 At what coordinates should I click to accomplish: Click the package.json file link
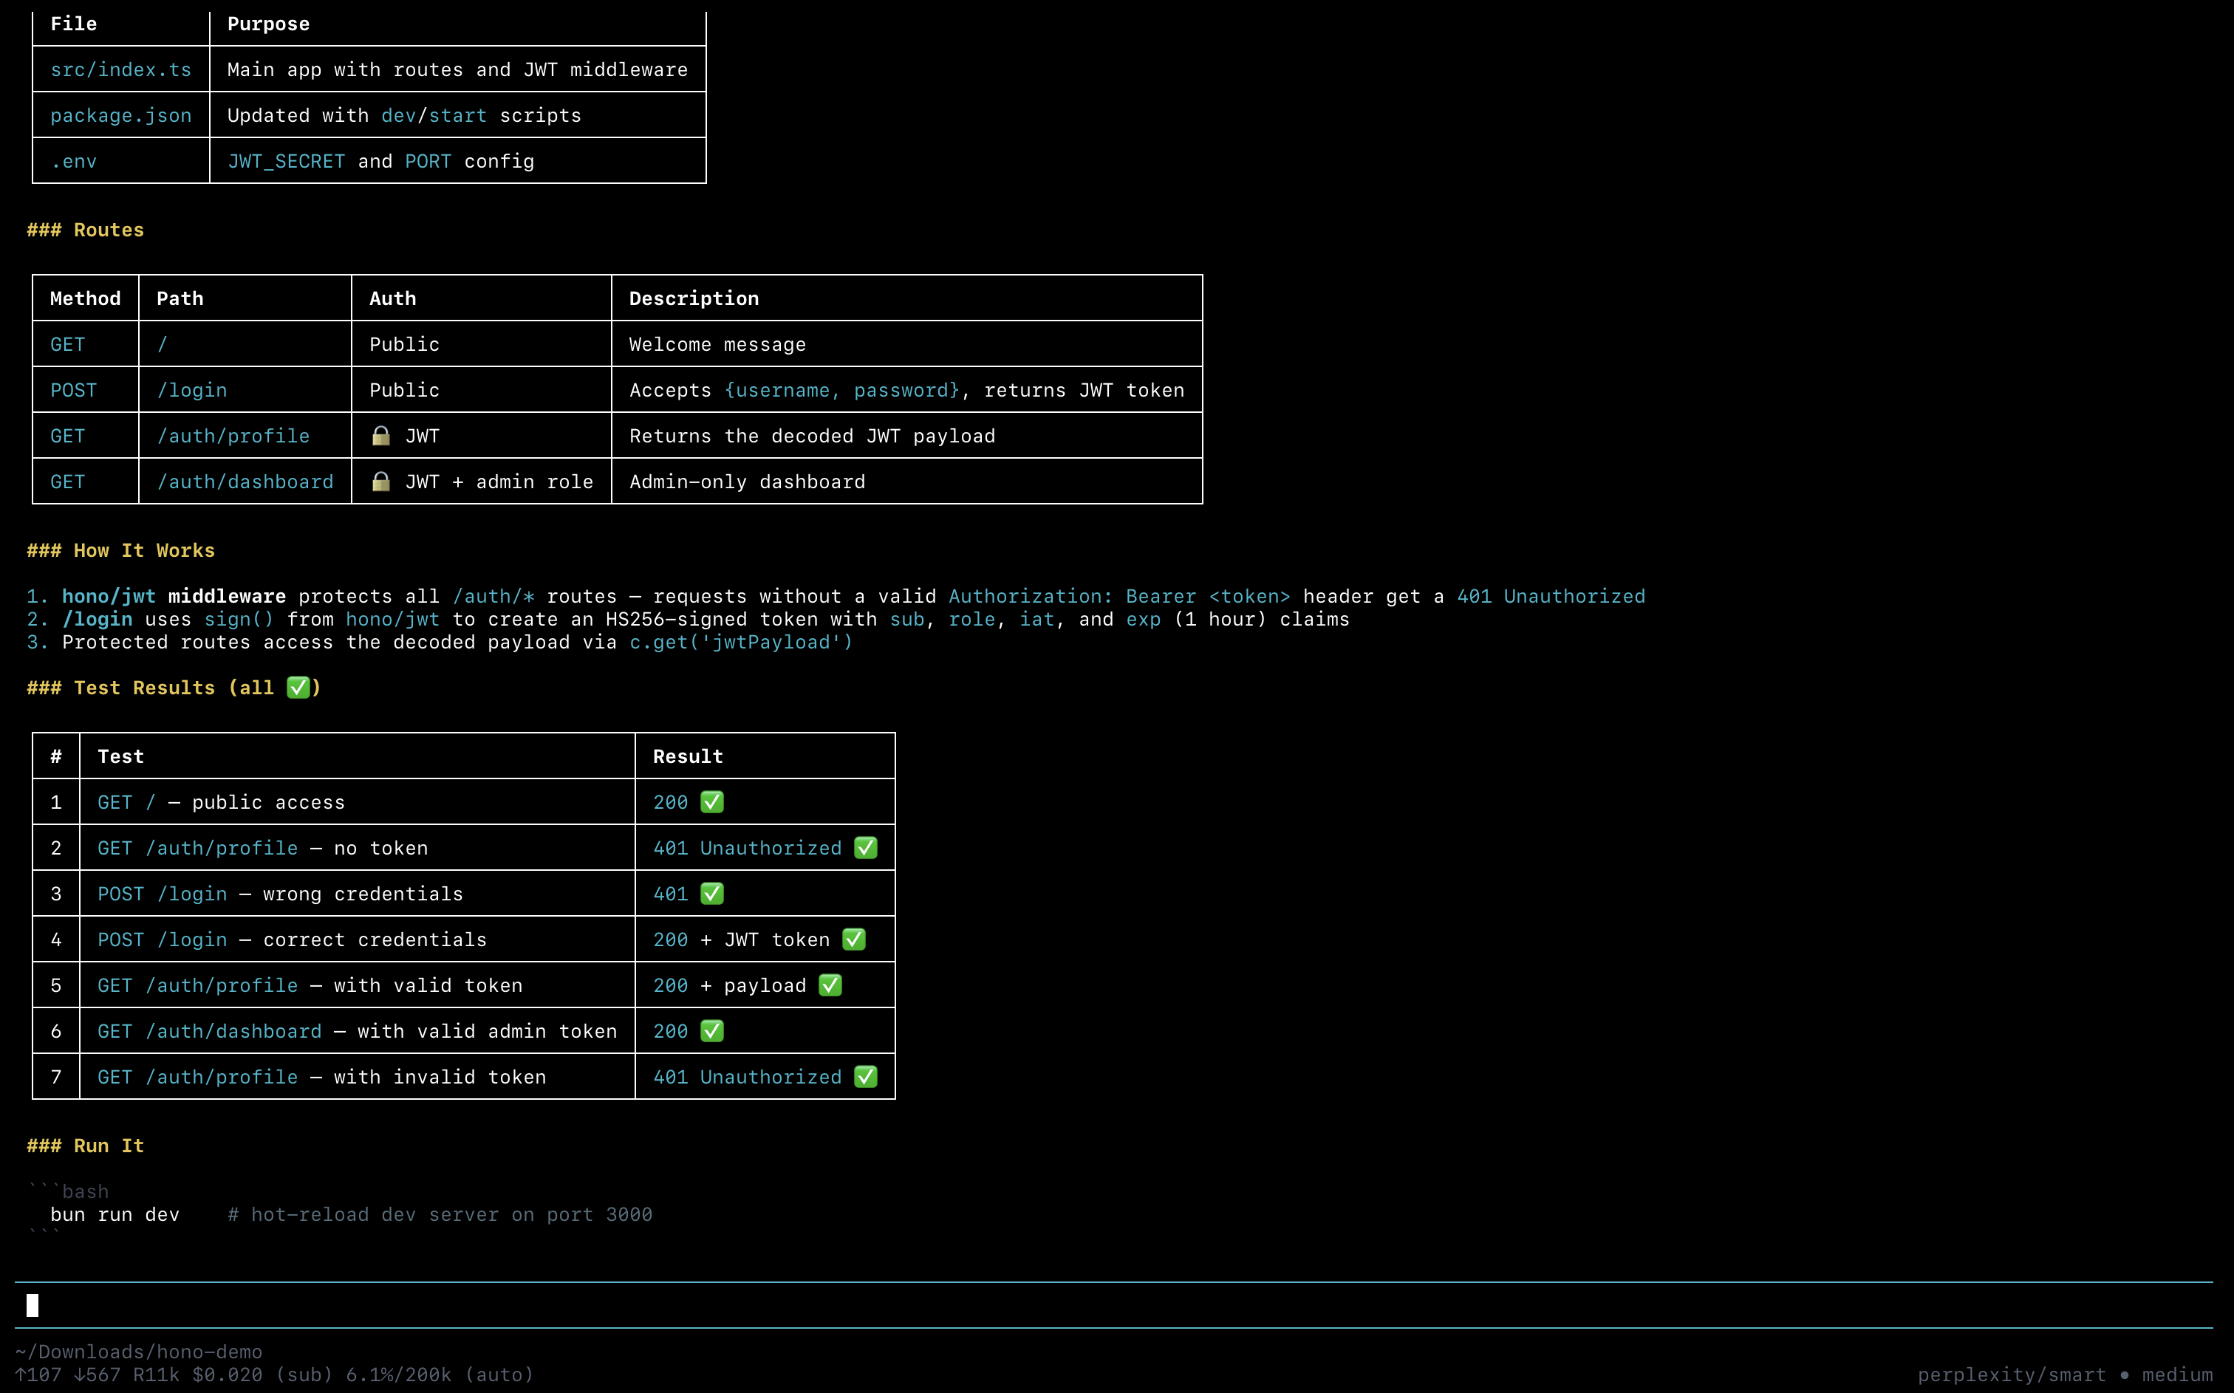120,115
